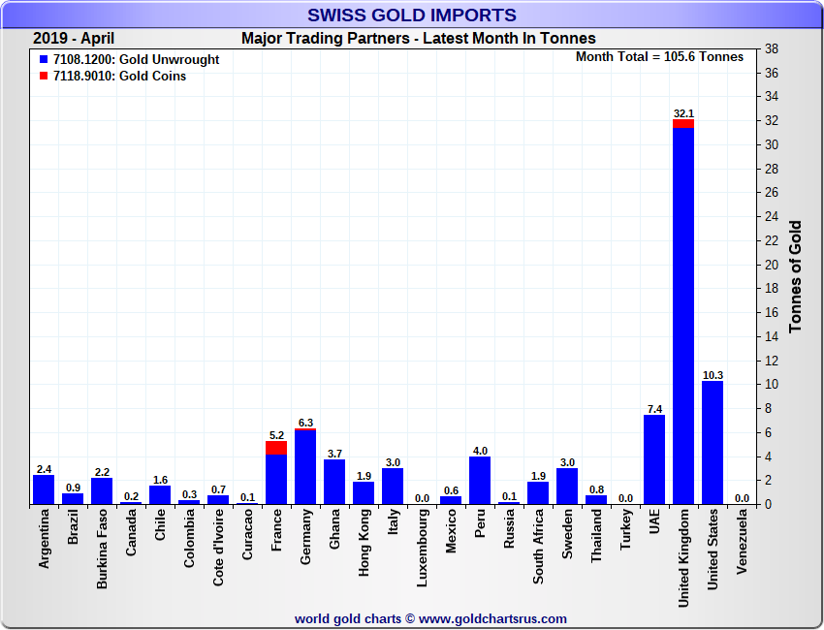Image resolution: width=824 pixels, height=630 pixels.
Task: Click the United Kingdom bar in the chart
Action: pyautogui.click(x=683, y=315)
